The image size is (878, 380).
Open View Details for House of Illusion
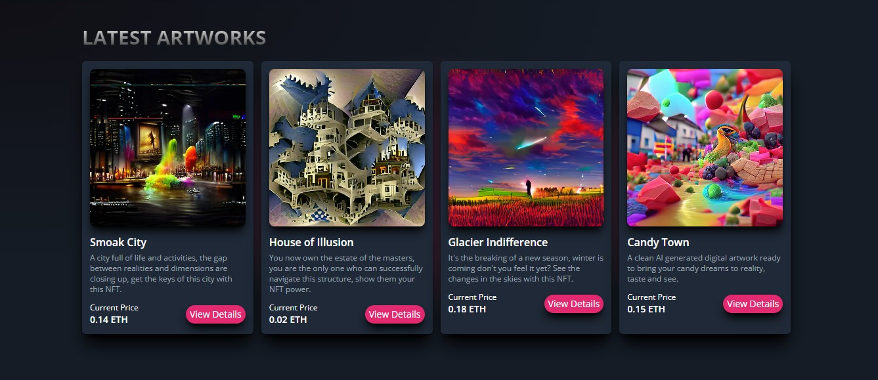coord(395,314)
